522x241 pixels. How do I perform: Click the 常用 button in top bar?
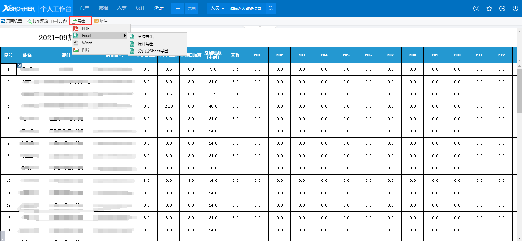click(192, 8)
